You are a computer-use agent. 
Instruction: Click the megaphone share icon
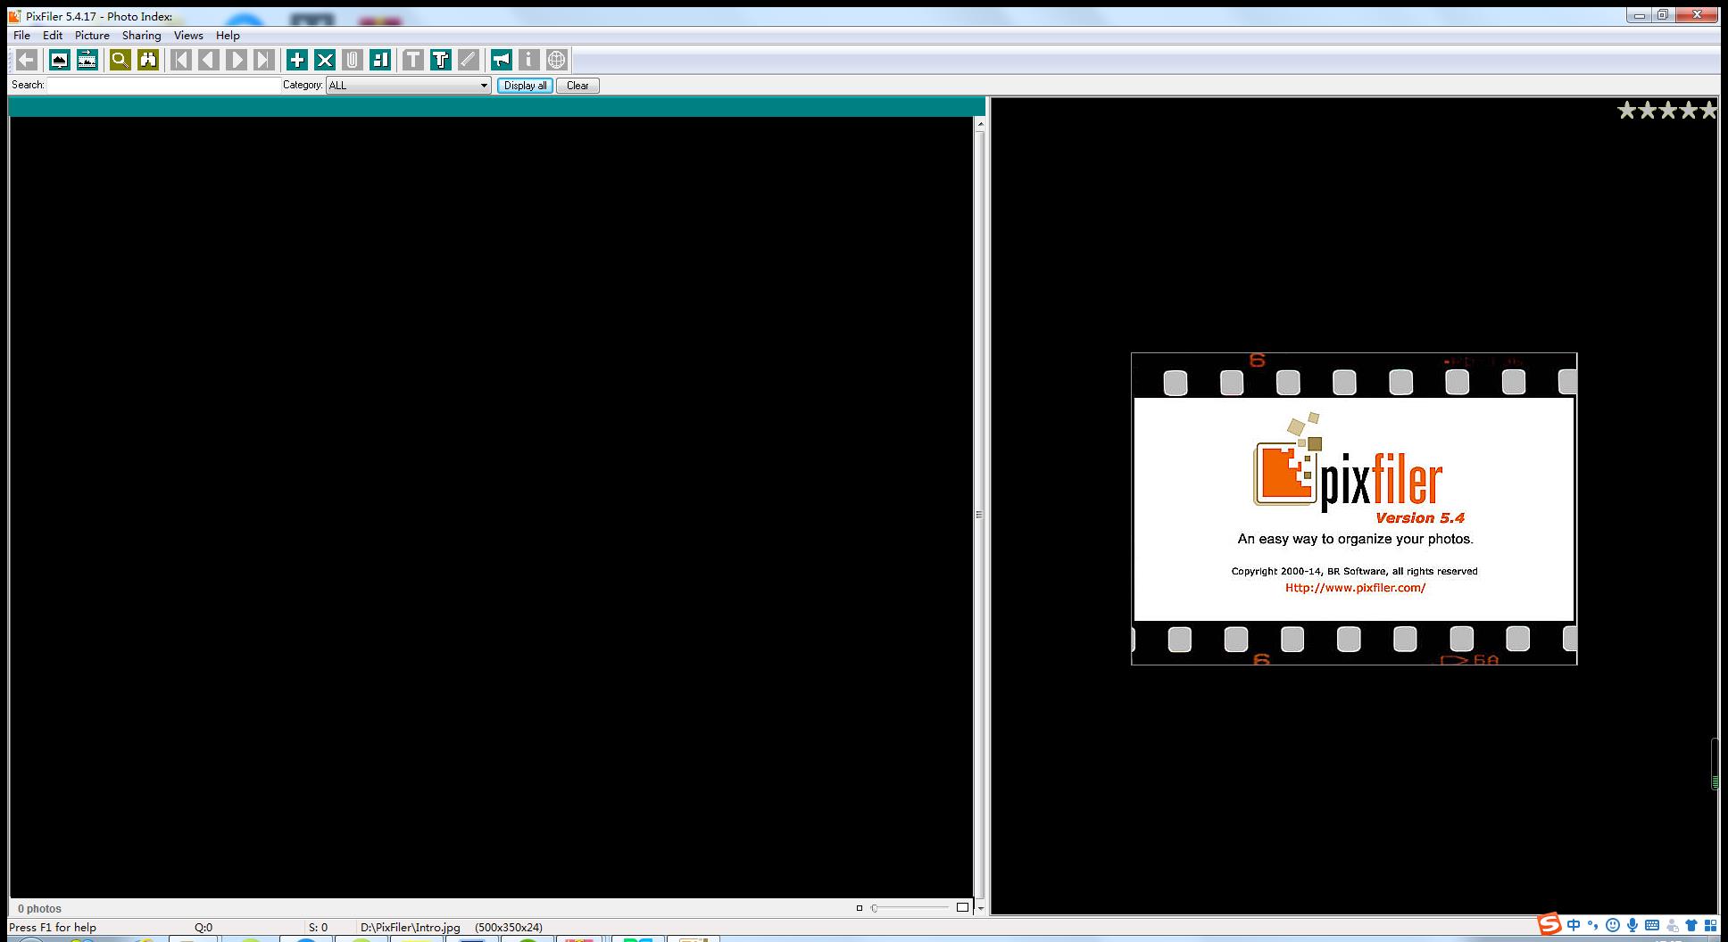tap(501, 60)
